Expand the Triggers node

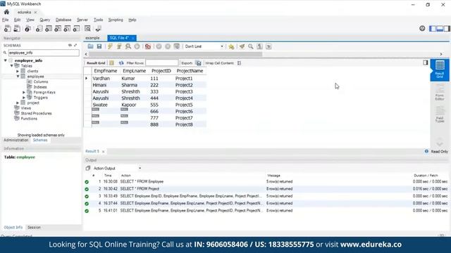pos(24,98)
